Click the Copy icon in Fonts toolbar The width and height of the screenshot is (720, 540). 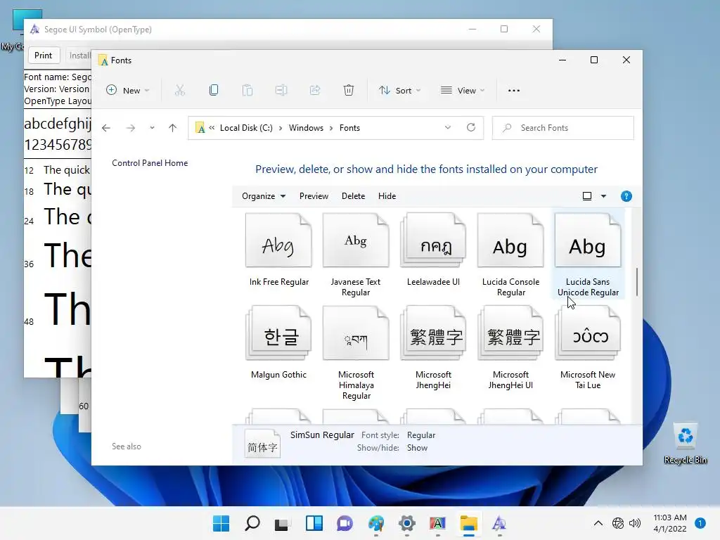(x=214, y=91)
